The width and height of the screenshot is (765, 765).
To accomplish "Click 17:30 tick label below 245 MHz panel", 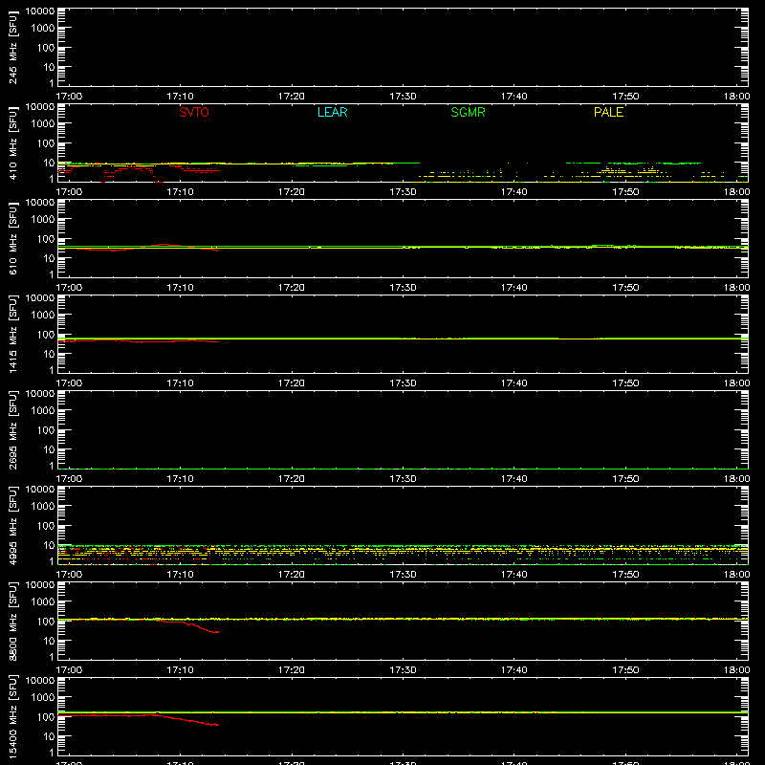I will [403, 97].
